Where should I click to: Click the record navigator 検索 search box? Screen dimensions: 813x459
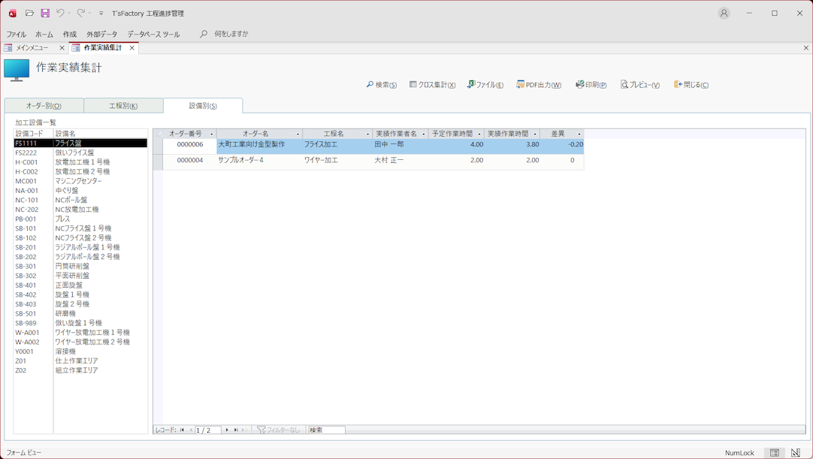pos(326,430)
